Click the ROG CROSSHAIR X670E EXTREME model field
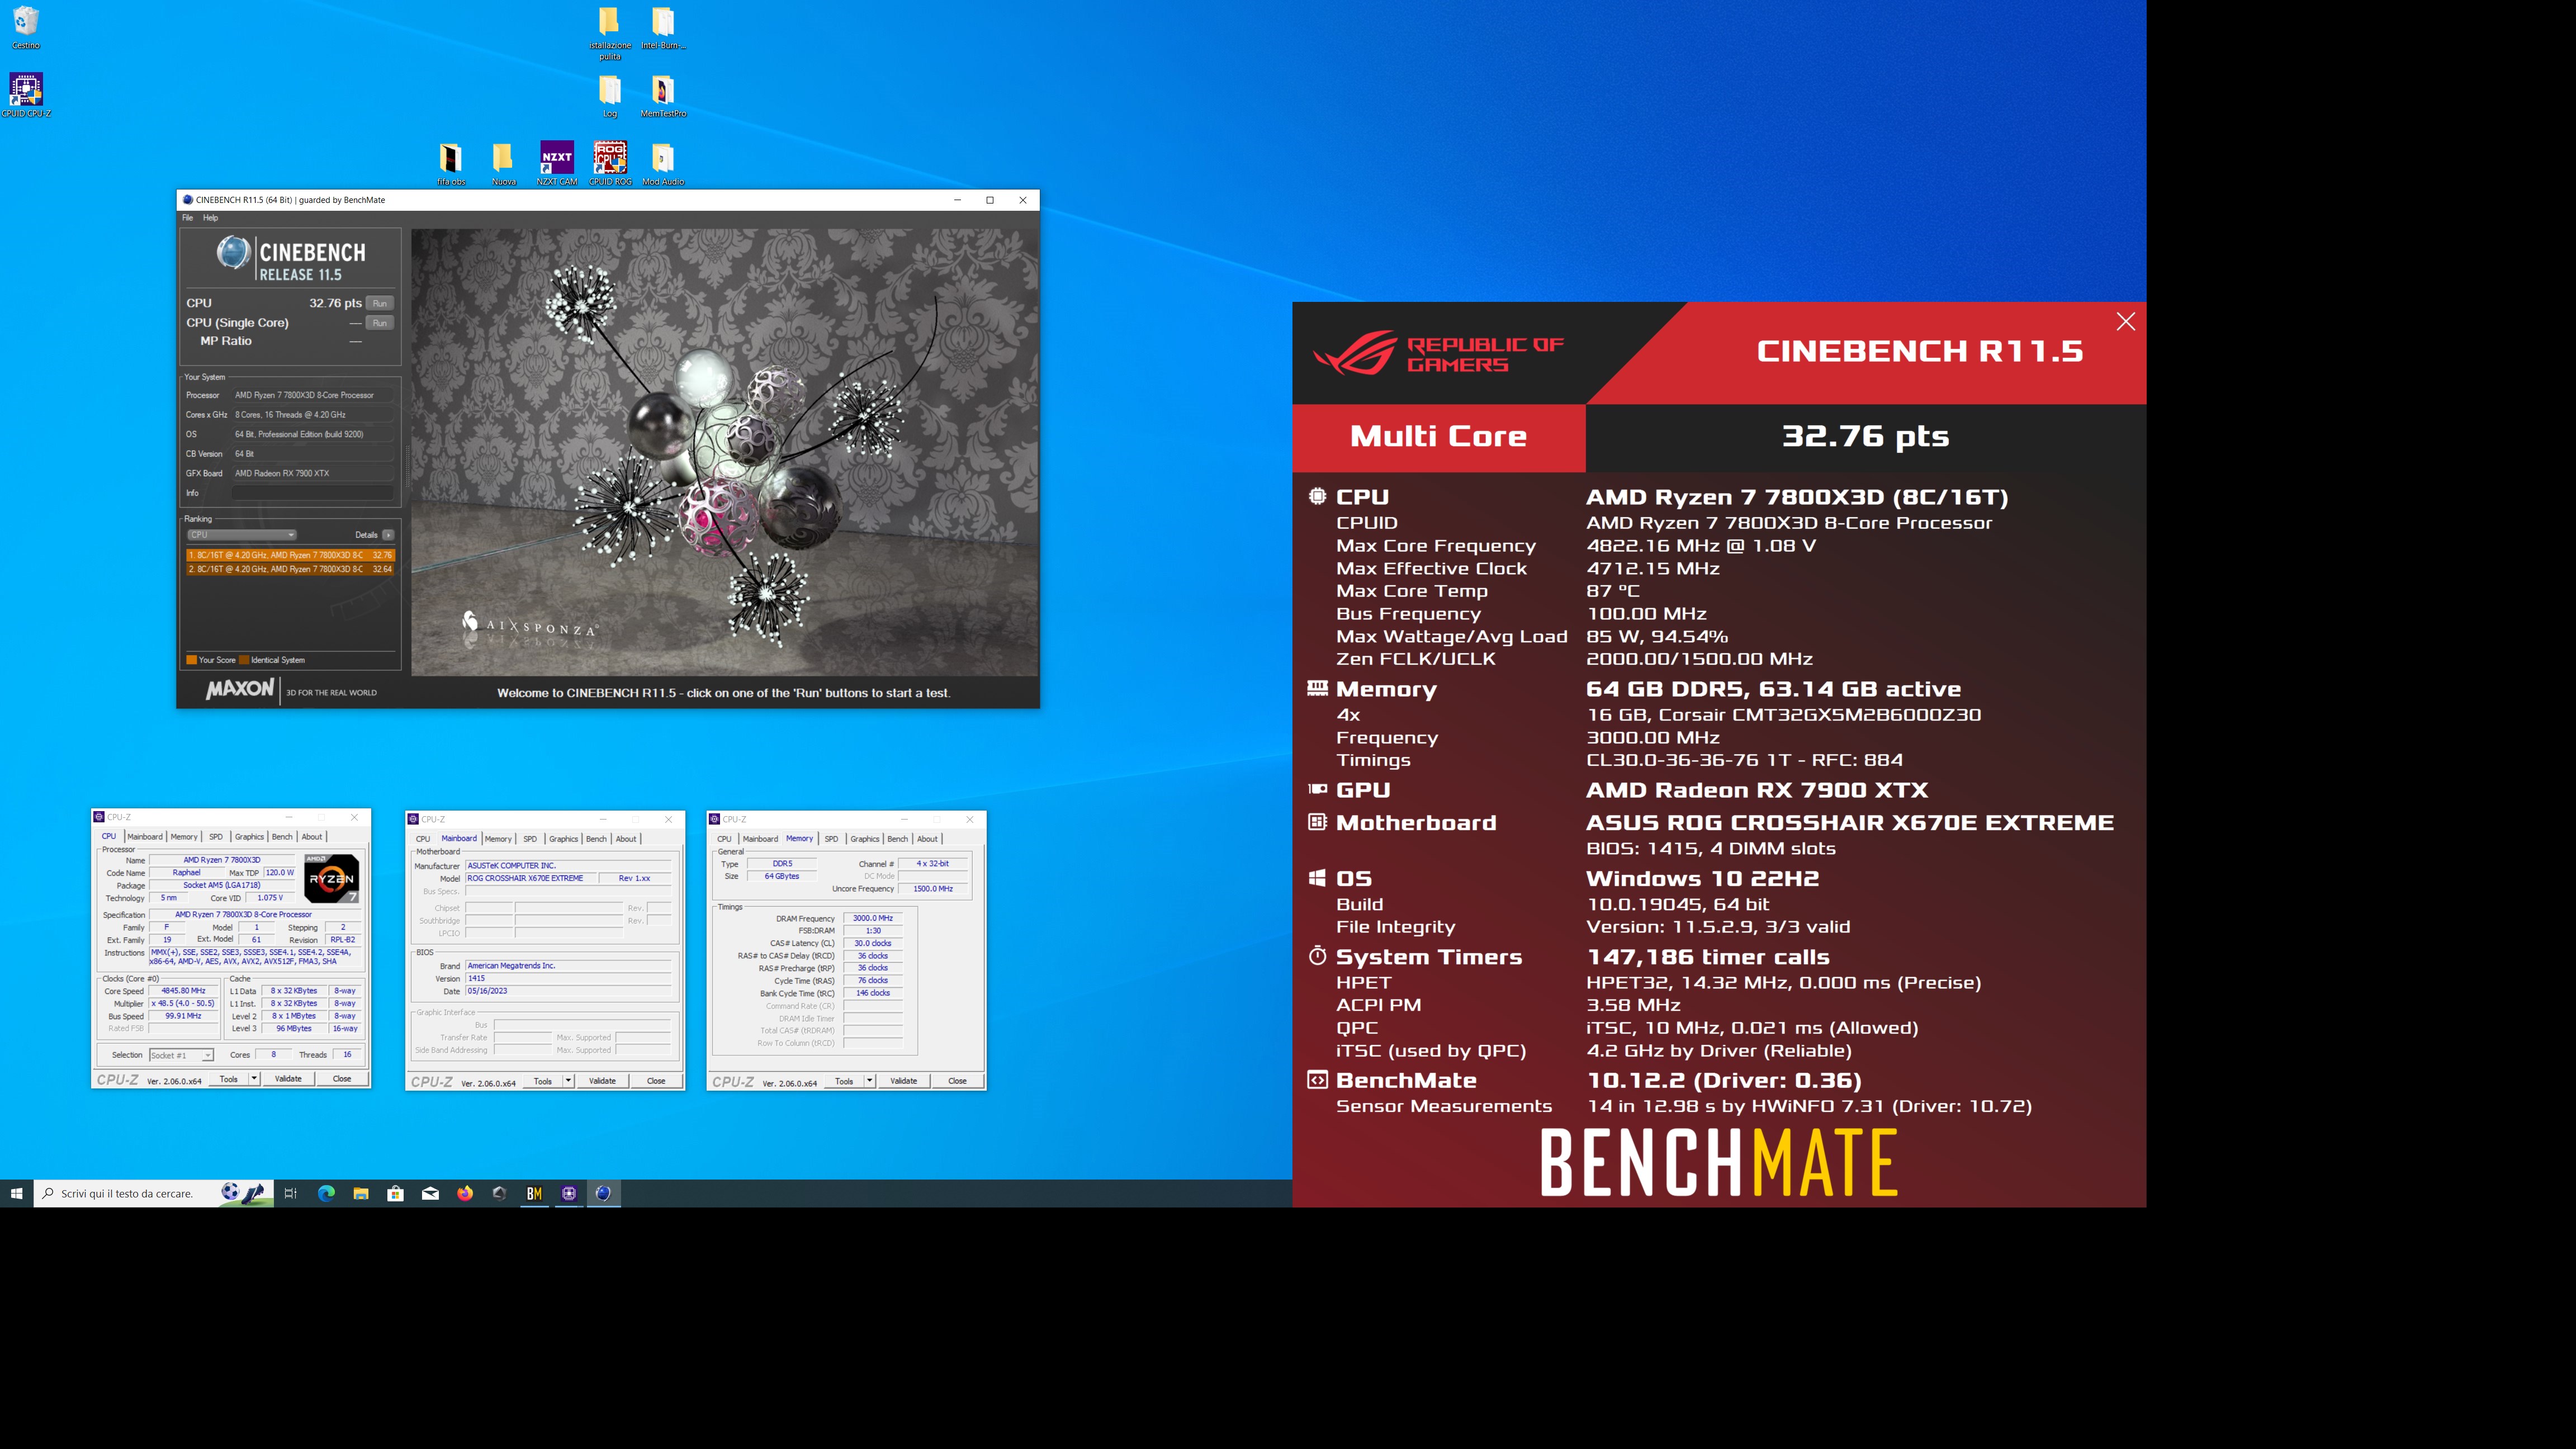The width and height of the screenshot is (2576, 1449). 531,878
